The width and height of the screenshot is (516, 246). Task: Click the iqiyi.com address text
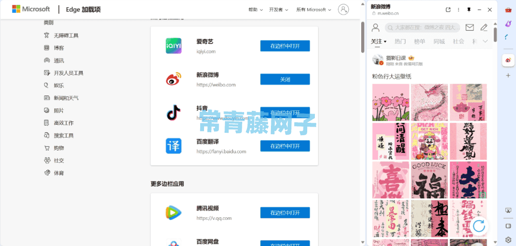(206, 52)
